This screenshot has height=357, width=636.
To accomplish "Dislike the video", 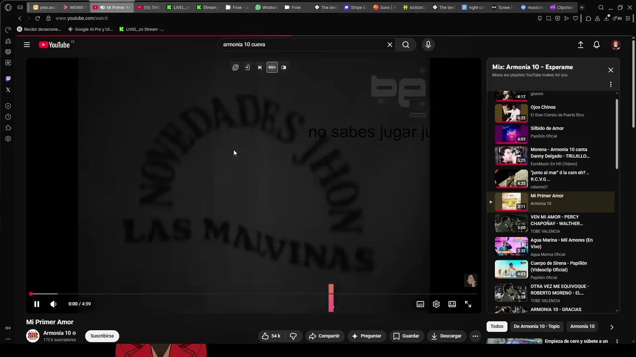I will 293,336.
